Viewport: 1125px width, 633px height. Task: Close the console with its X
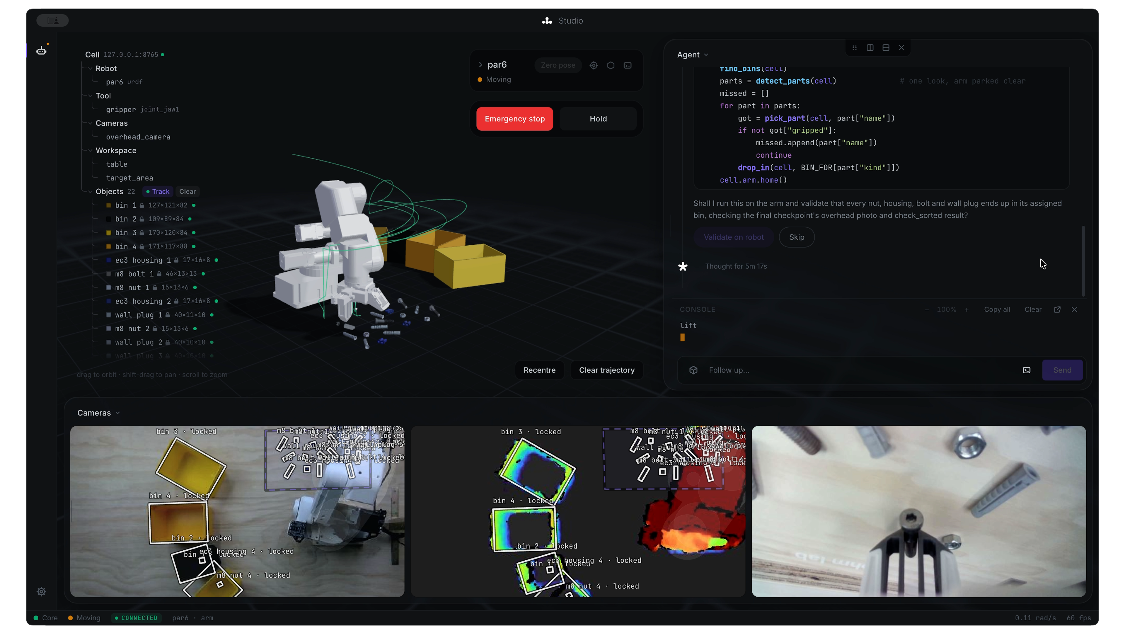pyautogui.click(x=1074, y=309)
